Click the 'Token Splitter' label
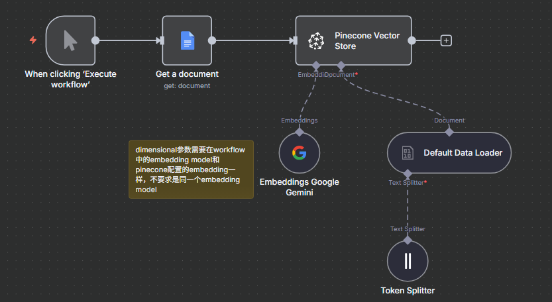This screenshot has width=552, height=302. coord(408,290)
